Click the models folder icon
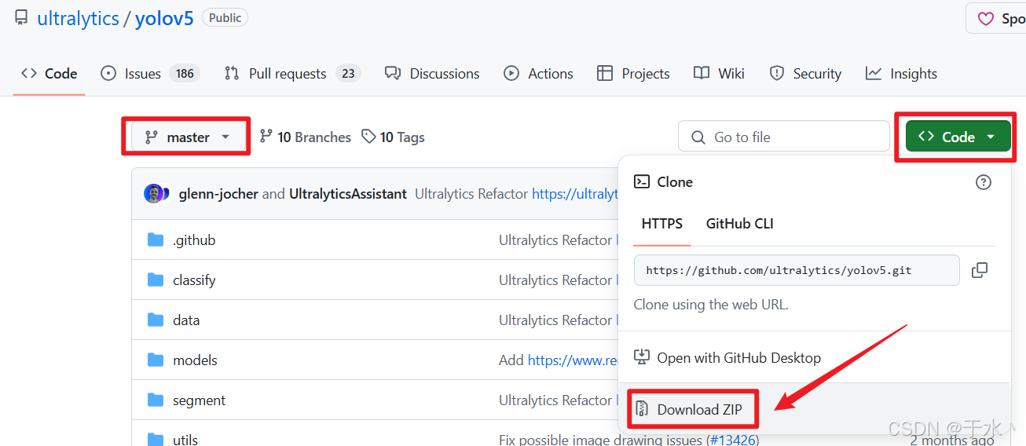This screenshot has height=446, width=1026. (156, 360)
